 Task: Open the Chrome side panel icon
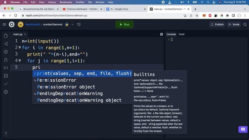[x=233, y=16]
